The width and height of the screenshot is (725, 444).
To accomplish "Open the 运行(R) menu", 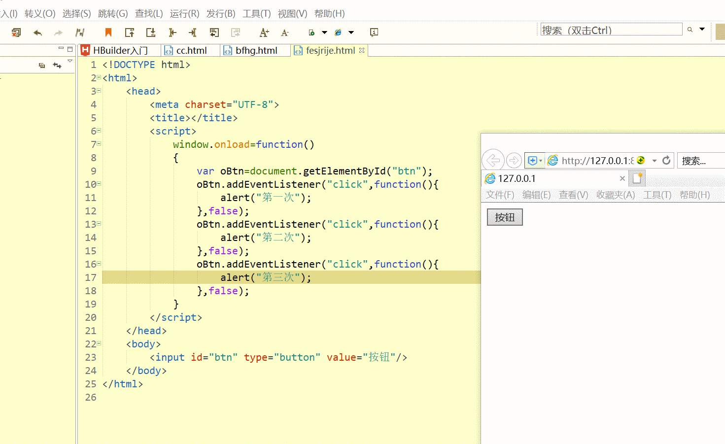I will pos(184,14).
